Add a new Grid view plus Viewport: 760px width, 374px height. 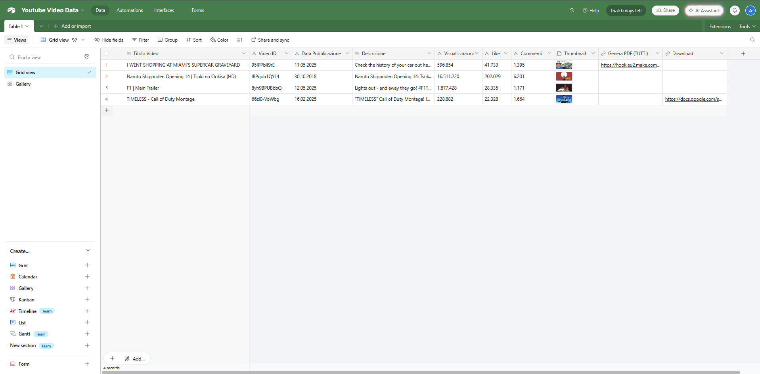tap(87, 265)
